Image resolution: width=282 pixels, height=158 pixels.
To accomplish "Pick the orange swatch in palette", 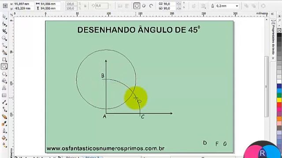I will click(x=279, y=118).
